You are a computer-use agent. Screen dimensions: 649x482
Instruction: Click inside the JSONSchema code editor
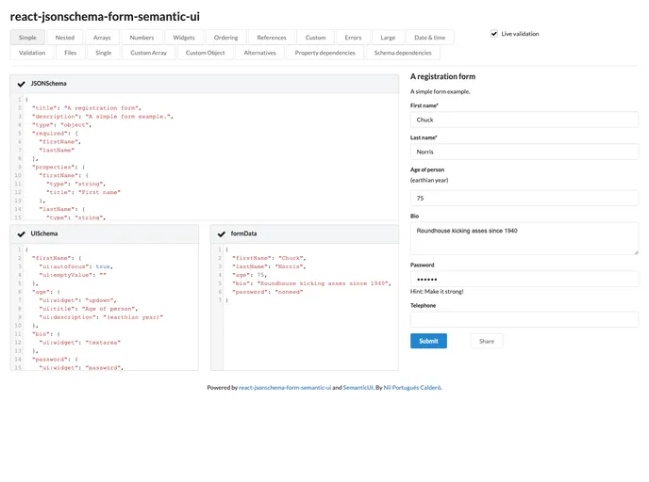tap(205, 157)
